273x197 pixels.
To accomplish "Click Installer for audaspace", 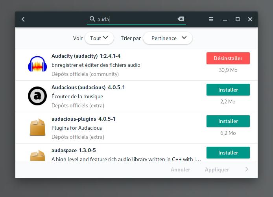I will coord(228,153).
